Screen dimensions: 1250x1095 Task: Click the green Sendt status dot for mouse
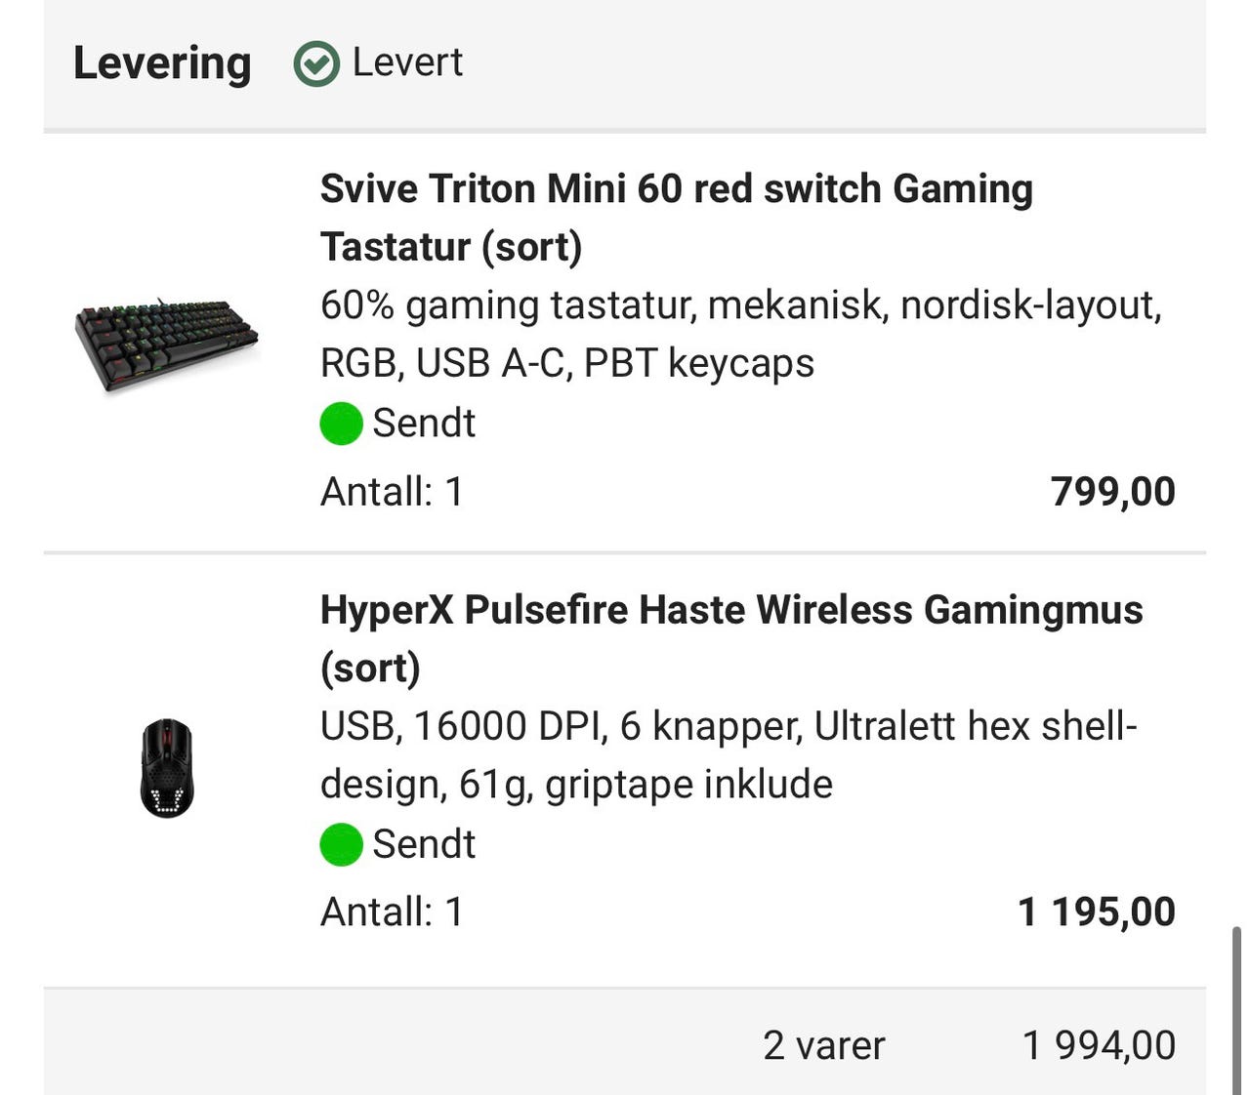pos(341,843)
